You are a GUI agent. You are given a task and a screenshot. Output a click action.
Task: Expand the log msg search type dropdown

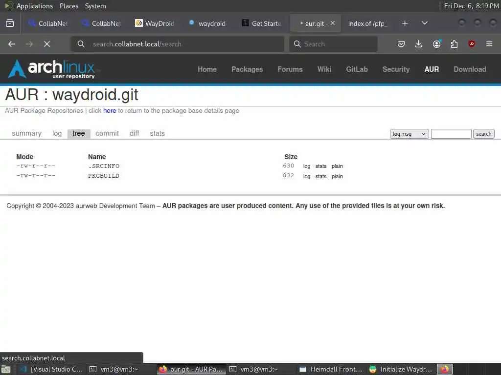pos(410,134)
